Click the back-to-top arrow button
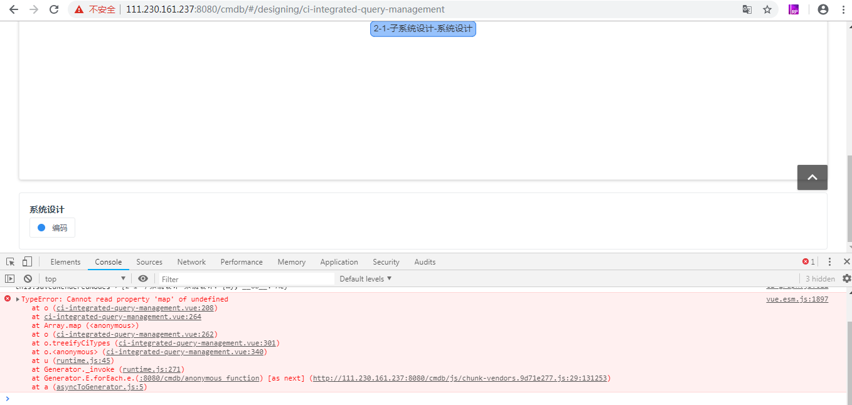Screen dimensions: 852x405 812,177
